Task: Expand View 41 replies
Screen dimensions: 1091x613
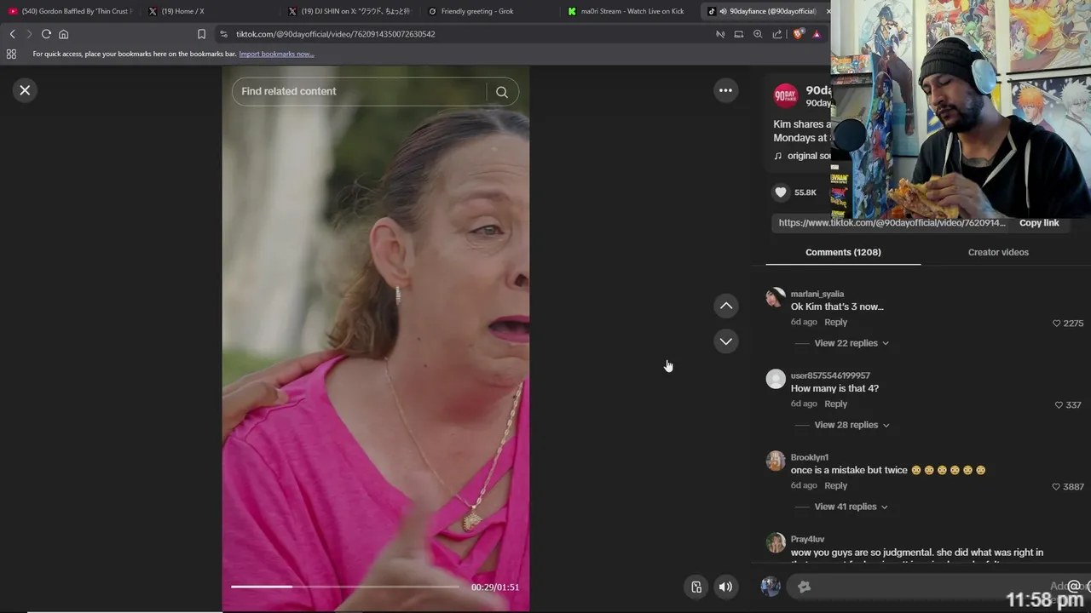Action: click(851, 507)
